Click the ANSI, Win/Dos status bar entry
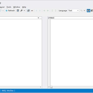The image size is (93, 93). pyautogui.click(x=7, y=91)
